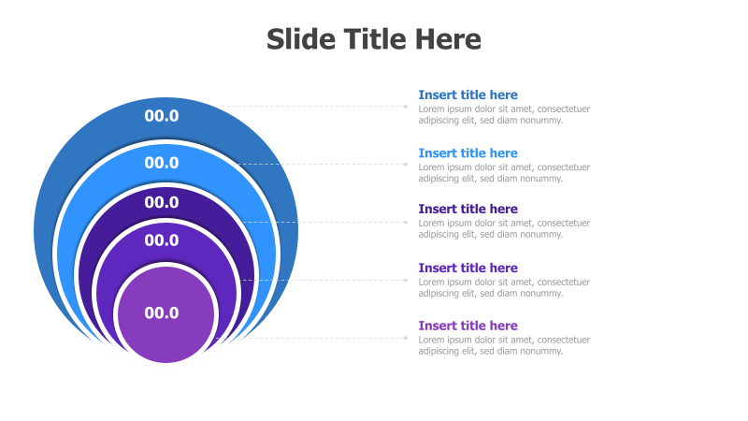The width and height of the screenshot is (748, 421).
Task: Click the dark purple Insert title here heading
Action: coord(468,209)
